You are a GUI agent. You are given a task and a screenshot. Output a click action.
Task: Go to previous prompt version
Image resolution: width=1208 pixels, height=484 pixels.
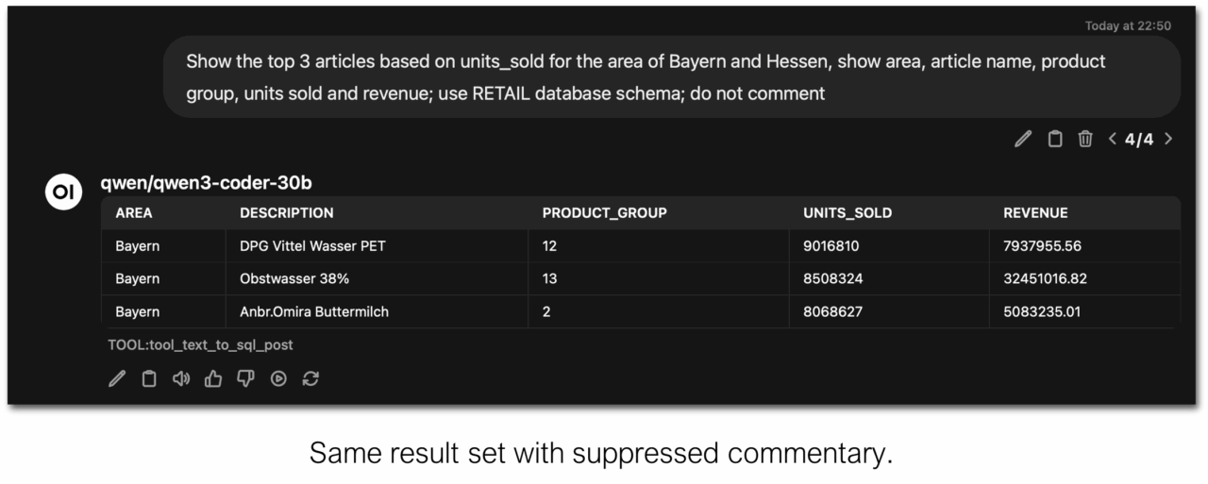coord(1113,140)
